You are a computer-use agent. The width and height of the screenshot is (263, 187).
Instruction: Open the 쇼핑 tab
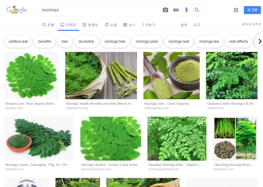tap(111, 25)
